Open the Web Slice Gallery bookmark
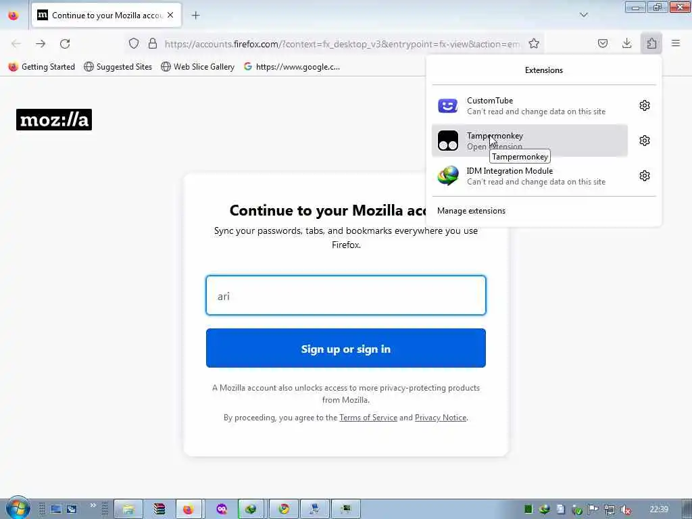 [198, 67]
